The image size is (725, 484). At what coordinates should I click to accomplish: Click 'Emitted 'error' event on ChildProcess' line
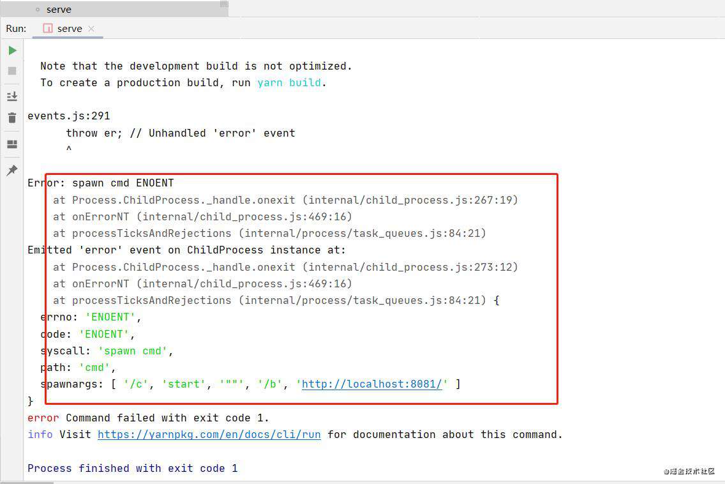pyautogui.click(x=186, y=250)
